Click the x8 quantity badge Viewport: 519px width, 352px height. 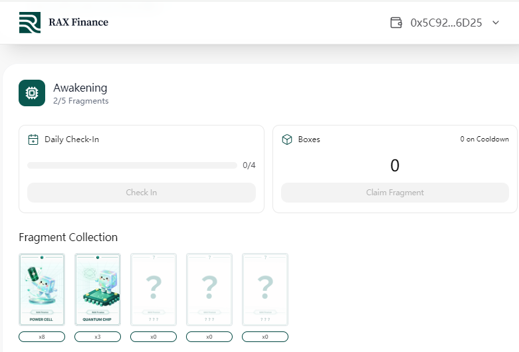(42, 337)
